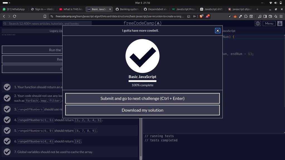Open the dark circular extension icon
Image resolution: width=285 pixels, height=160 pixels.
point(230,16)
